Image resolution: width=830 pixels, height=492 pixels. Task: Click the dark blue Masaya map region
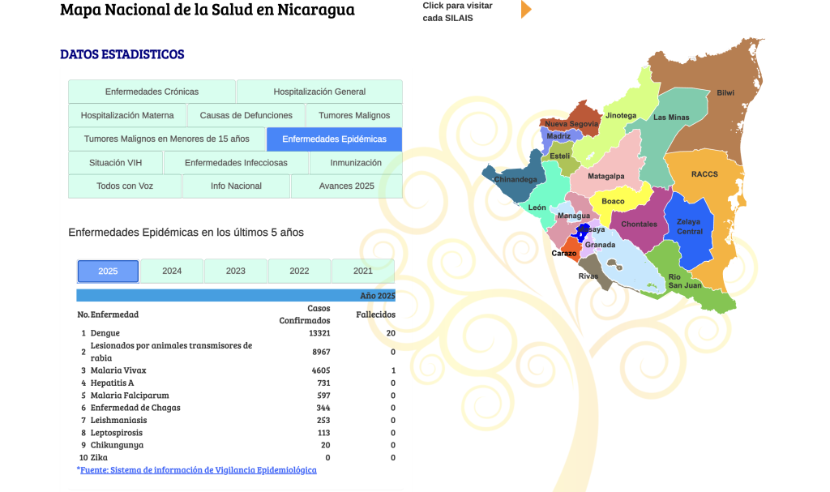582,233
